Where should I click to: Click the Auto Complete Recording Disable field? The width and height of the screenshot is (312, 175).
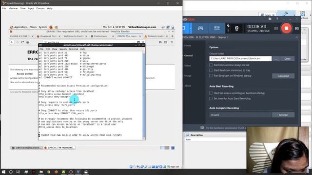point(240,115)
